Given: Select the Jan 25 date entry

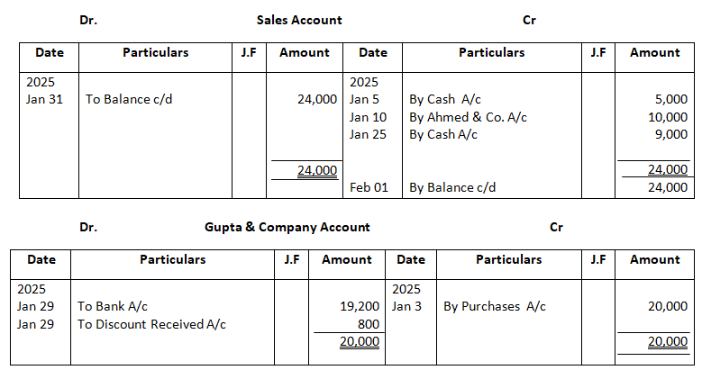Looking at the screenshot, I should pyautogui.click(x=368, y=135).
